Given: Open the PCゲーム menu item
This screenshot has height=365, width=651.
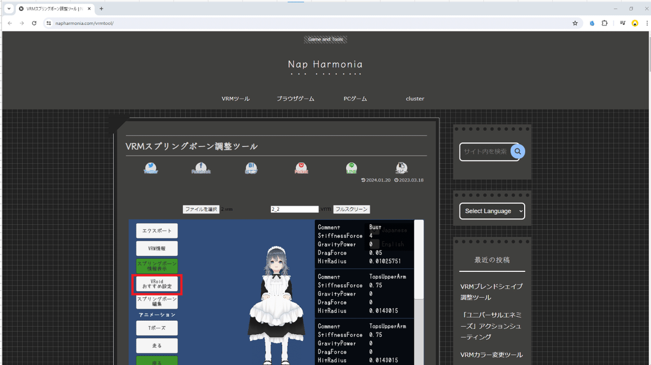Looking at the screenshot, I should 355,99.
